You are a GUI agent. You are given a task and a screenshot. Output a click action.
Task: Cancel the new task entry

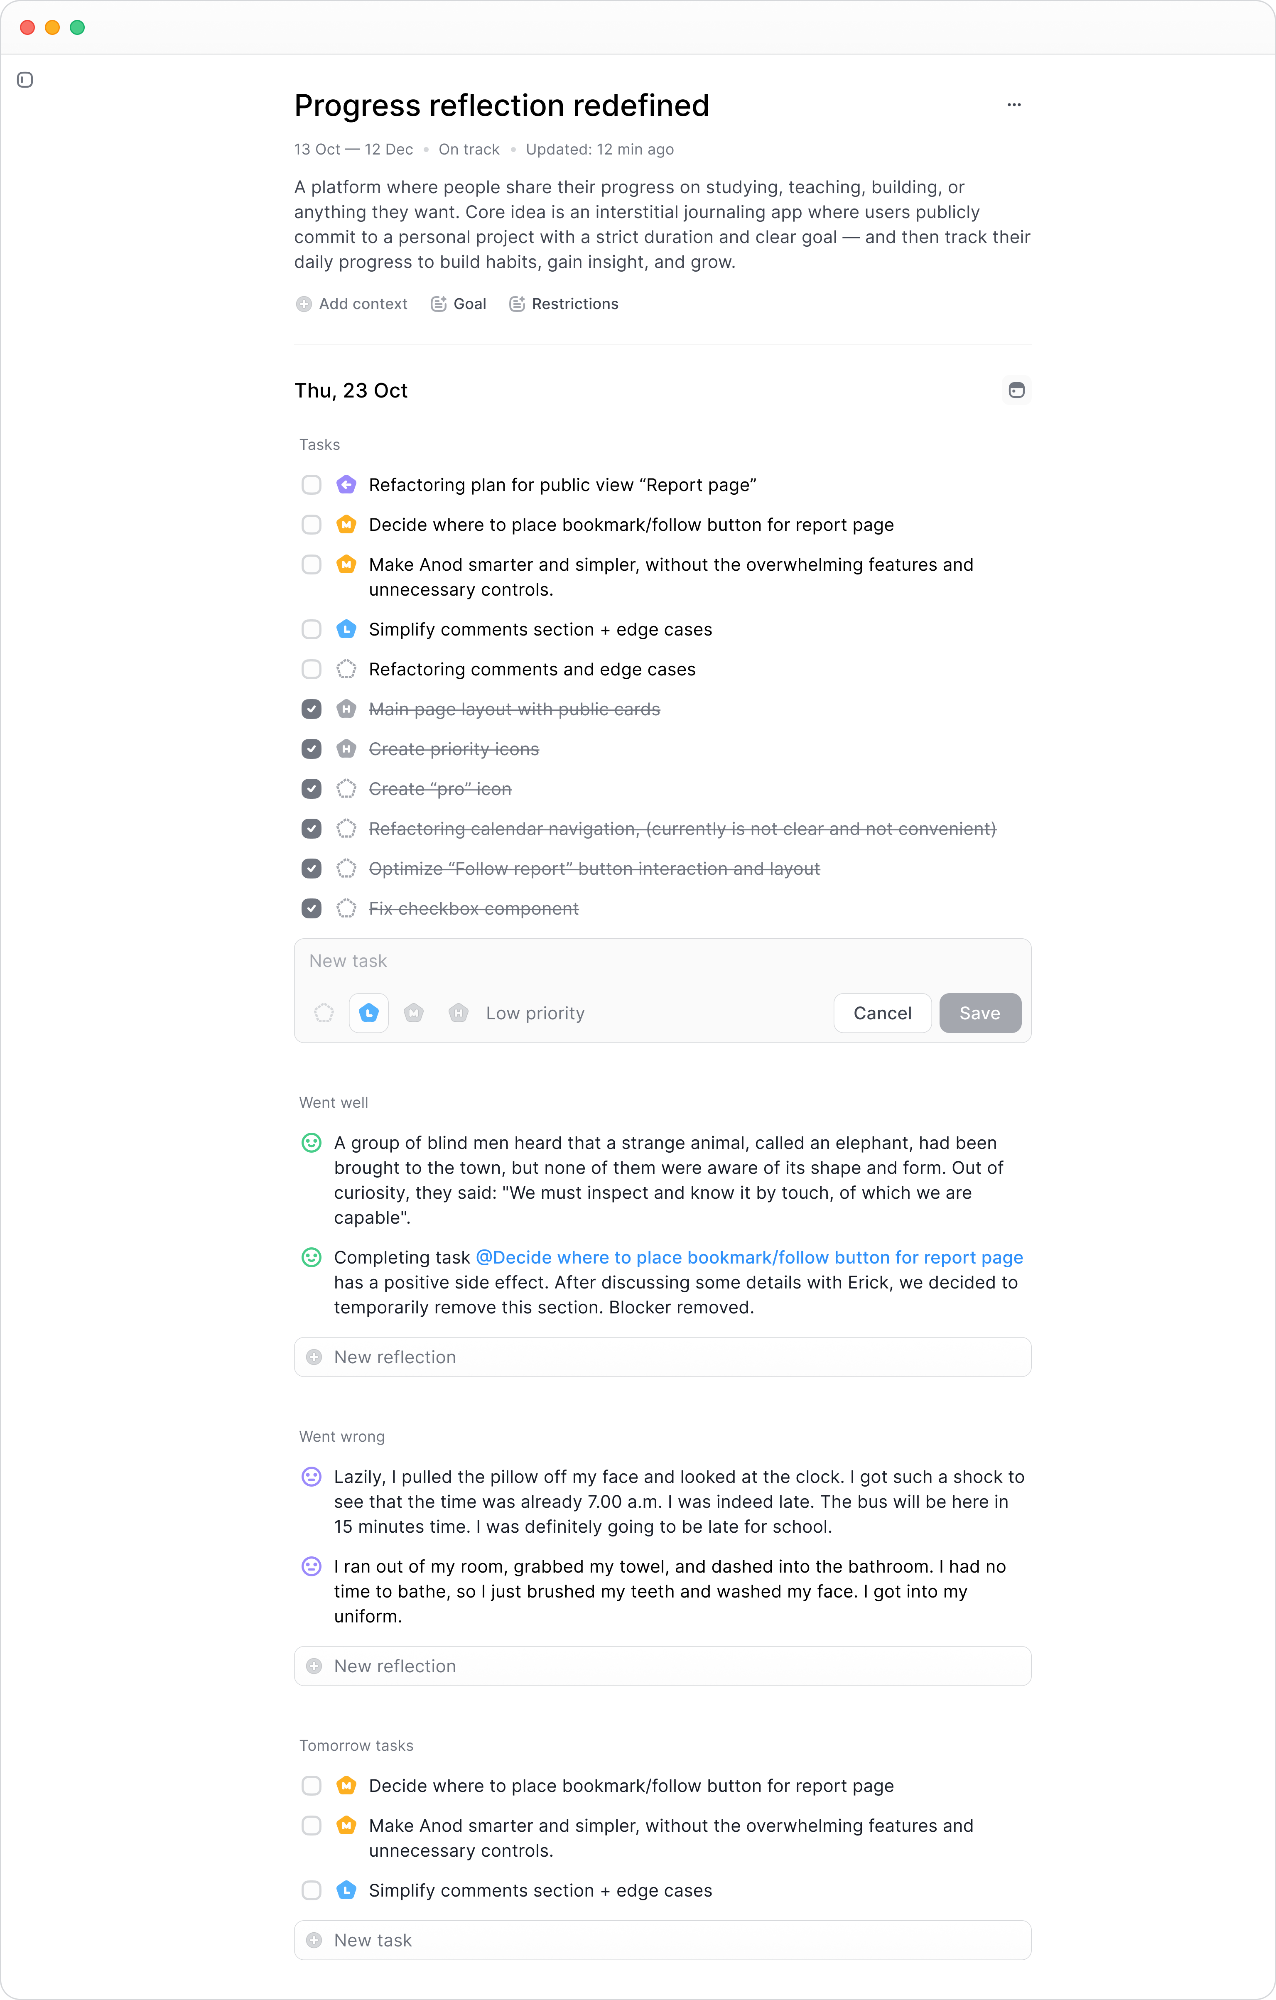[882, 1013]
